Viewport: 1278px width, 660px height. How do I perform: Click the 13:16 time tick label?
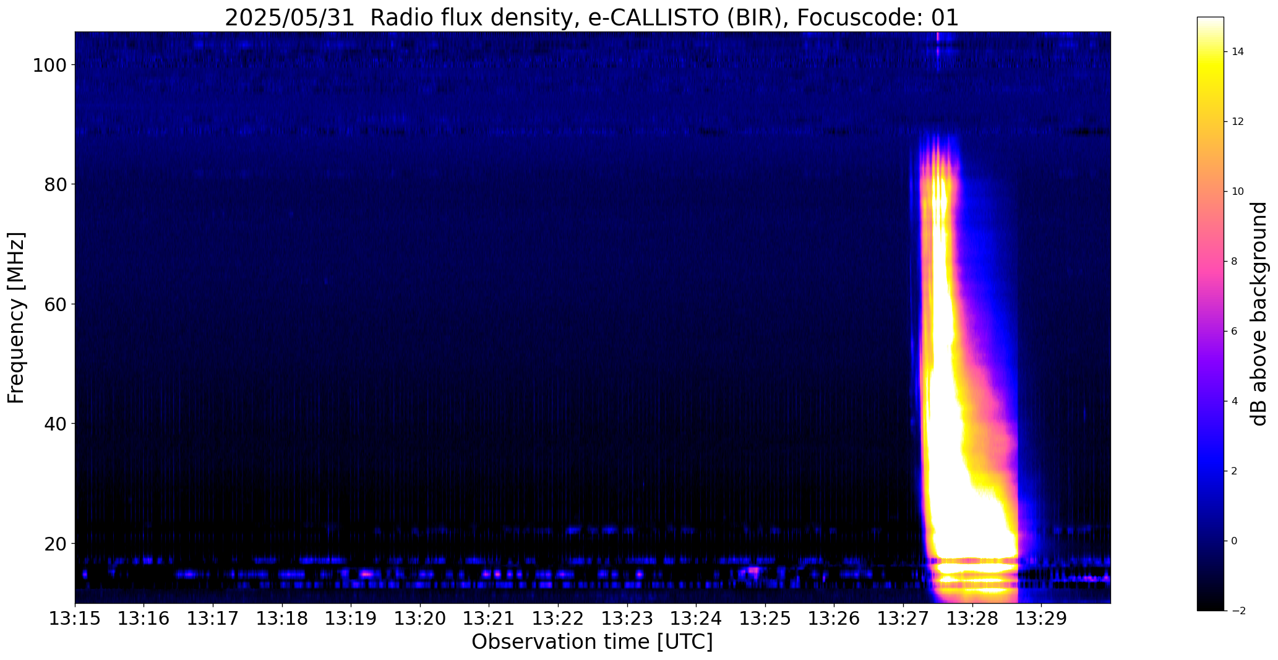pyautogui.click(x=144, y=619)
